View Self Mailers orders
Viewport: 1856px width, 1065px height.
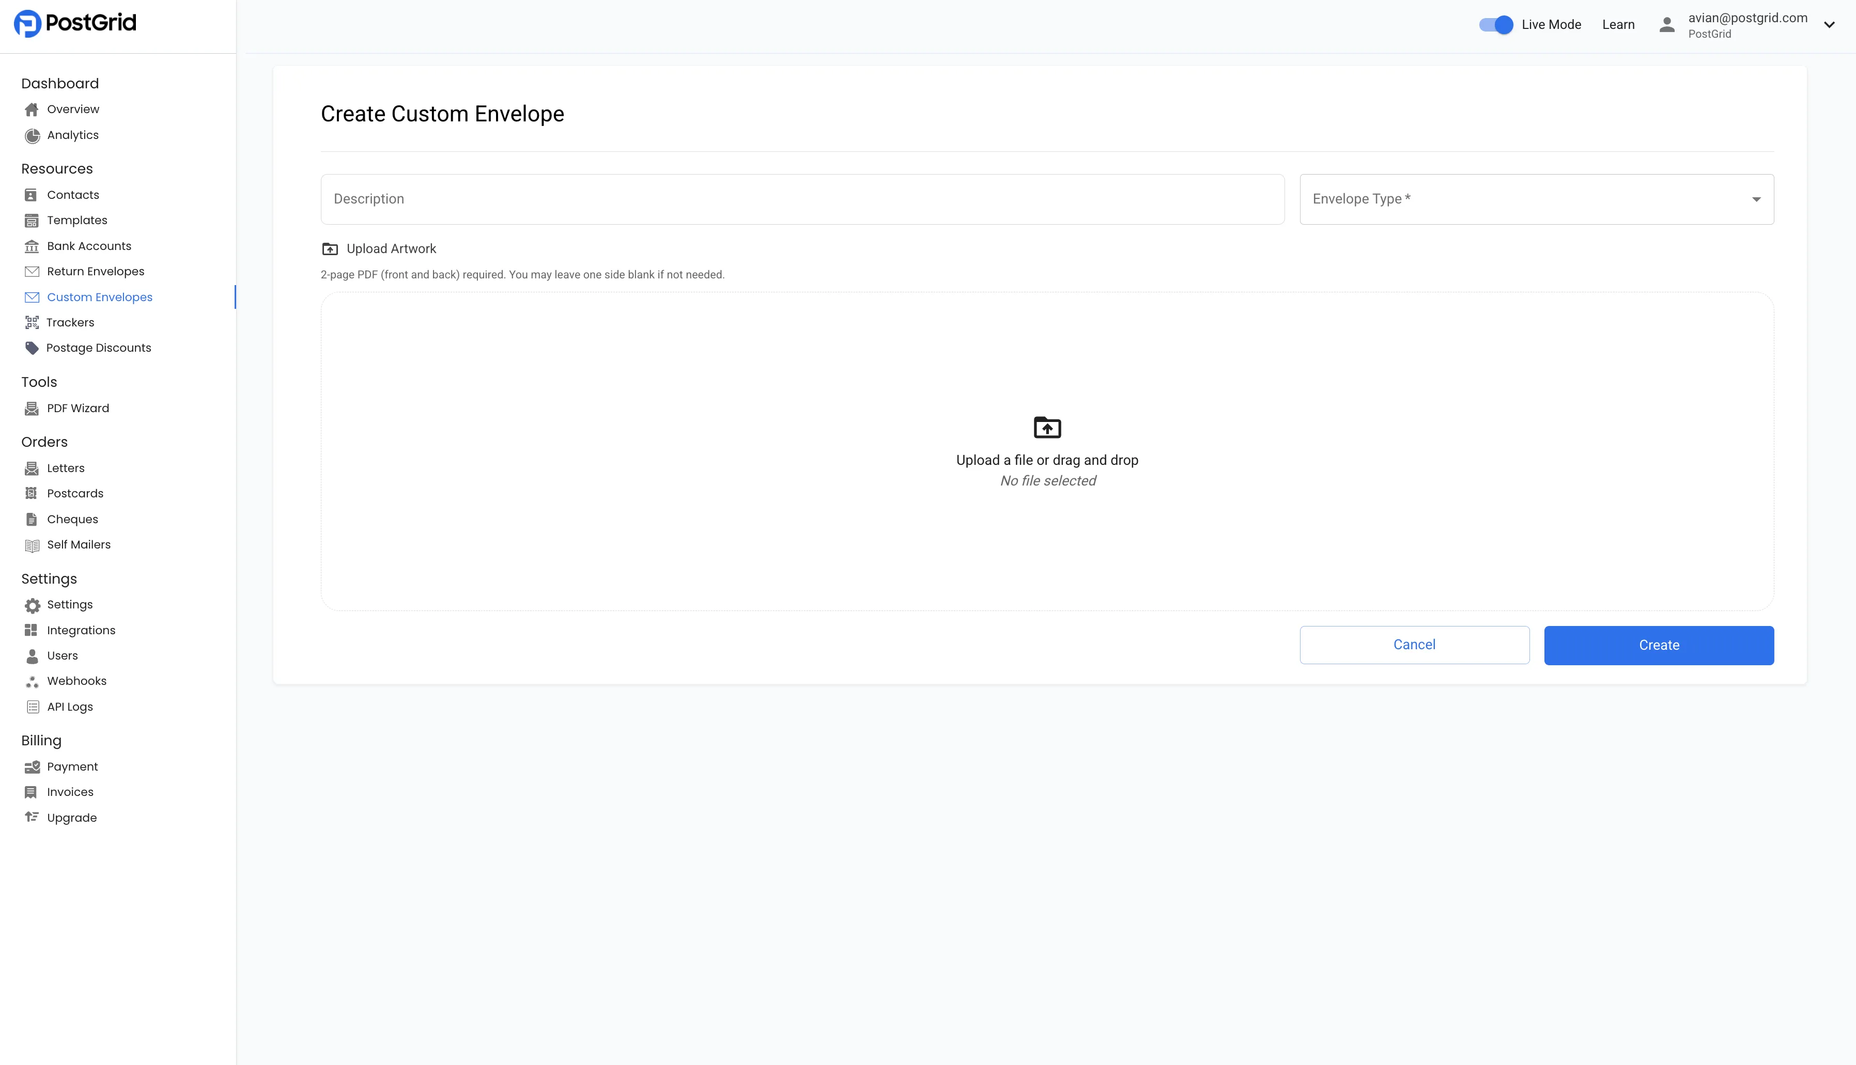(79, 545)
